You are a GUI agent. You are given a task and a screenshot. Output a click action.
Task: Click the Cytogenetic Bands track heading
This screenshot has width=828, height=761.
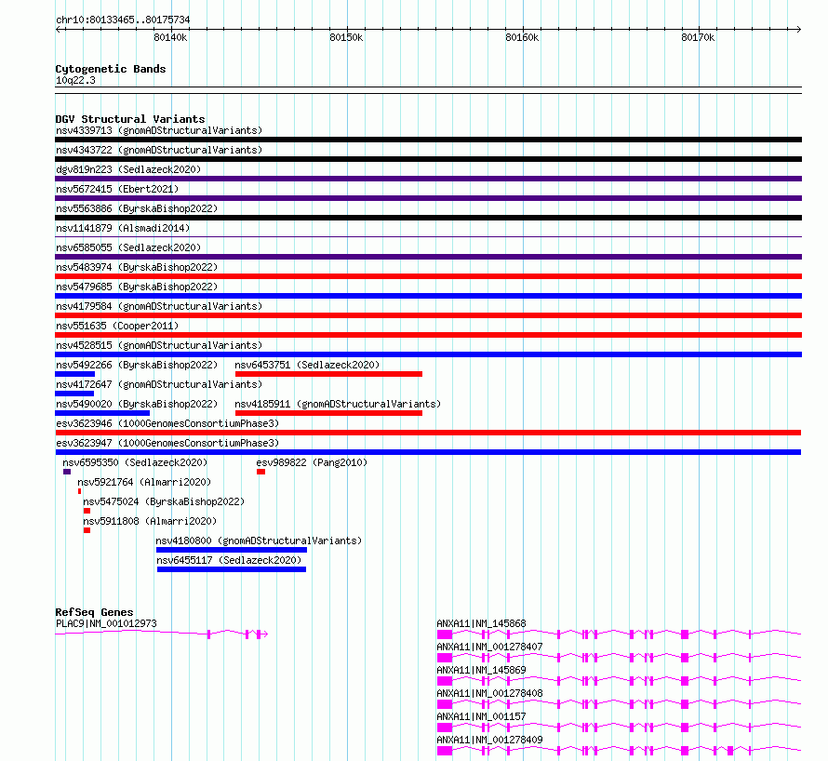[x=111, y=69]
